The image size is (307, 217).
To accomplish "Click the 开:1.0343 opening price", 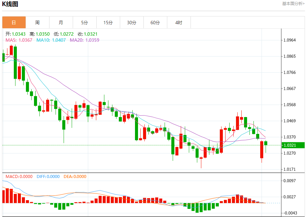I will pos(15,34).
